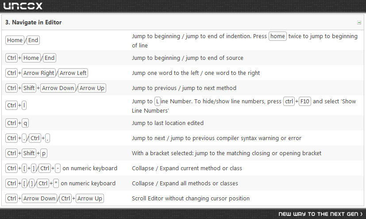Open the 'New way to the next gen' link
The width and height of the screenshot is (366, 219).
click(320, 214)
